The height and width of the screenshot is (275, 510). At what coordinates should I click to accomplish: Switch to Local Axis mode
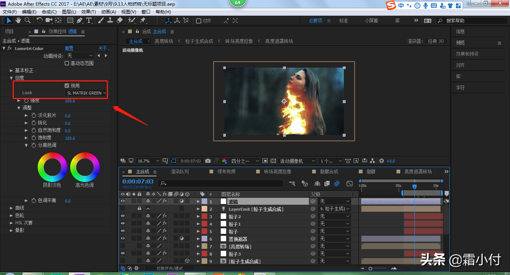coord(168,21)
